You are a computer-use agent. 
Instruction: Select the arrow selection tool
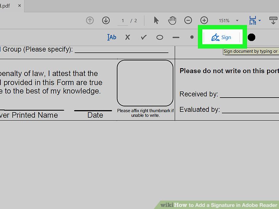(x=156, y=20)
